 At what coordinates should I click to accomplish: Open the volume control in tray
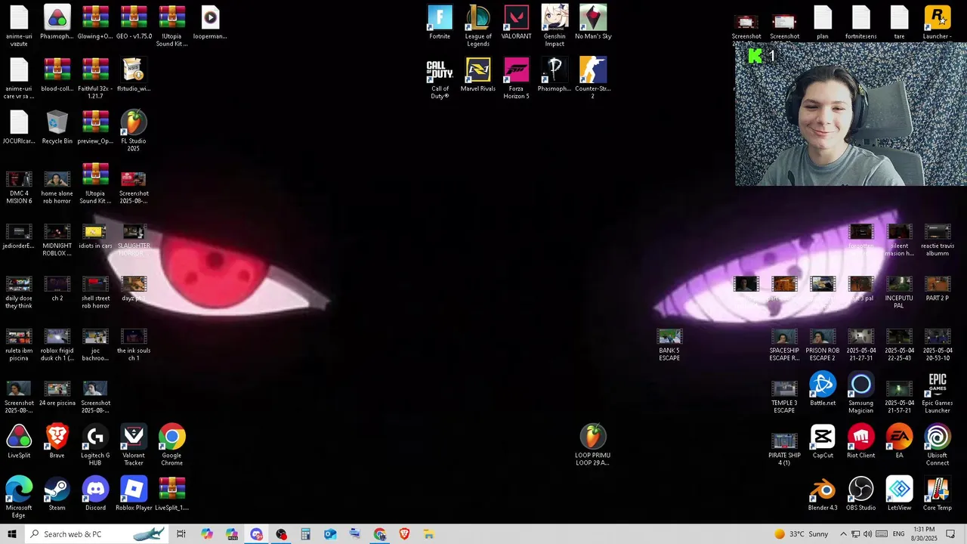(x=867, y=534)
